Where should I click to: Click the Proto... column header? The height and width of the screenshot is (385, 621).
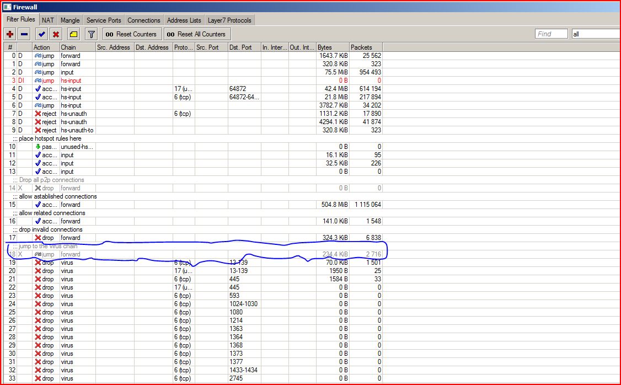point(184,47)
